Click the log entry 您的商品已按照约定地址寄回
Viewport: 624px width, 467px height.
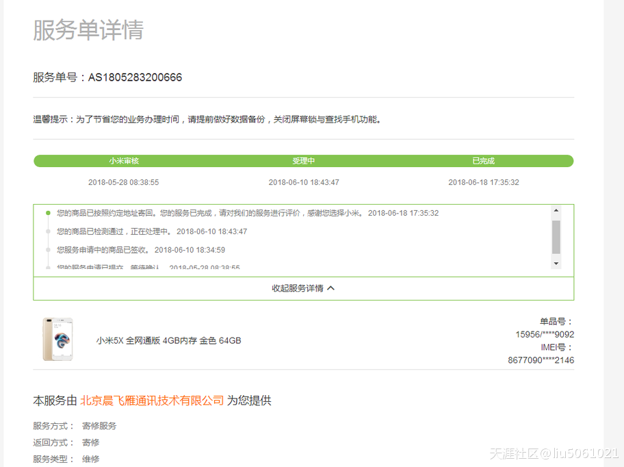(x=248, y=213)
